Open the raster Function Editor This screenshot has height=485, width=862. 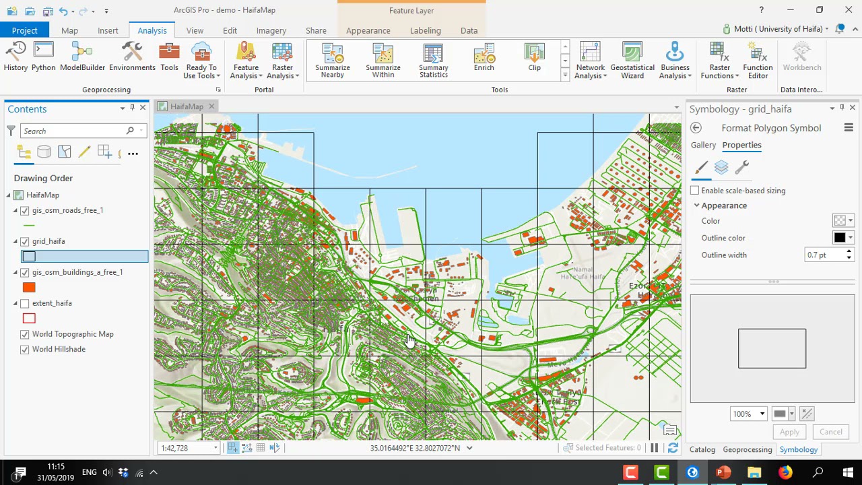[758, 61]
